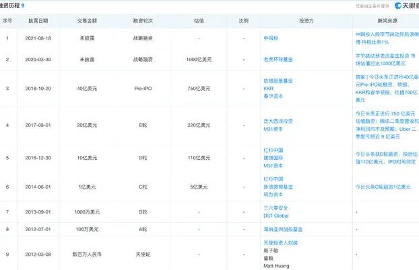Select the date 2012-07-01
The image size is (419, 270).
[x=38, y=229]
